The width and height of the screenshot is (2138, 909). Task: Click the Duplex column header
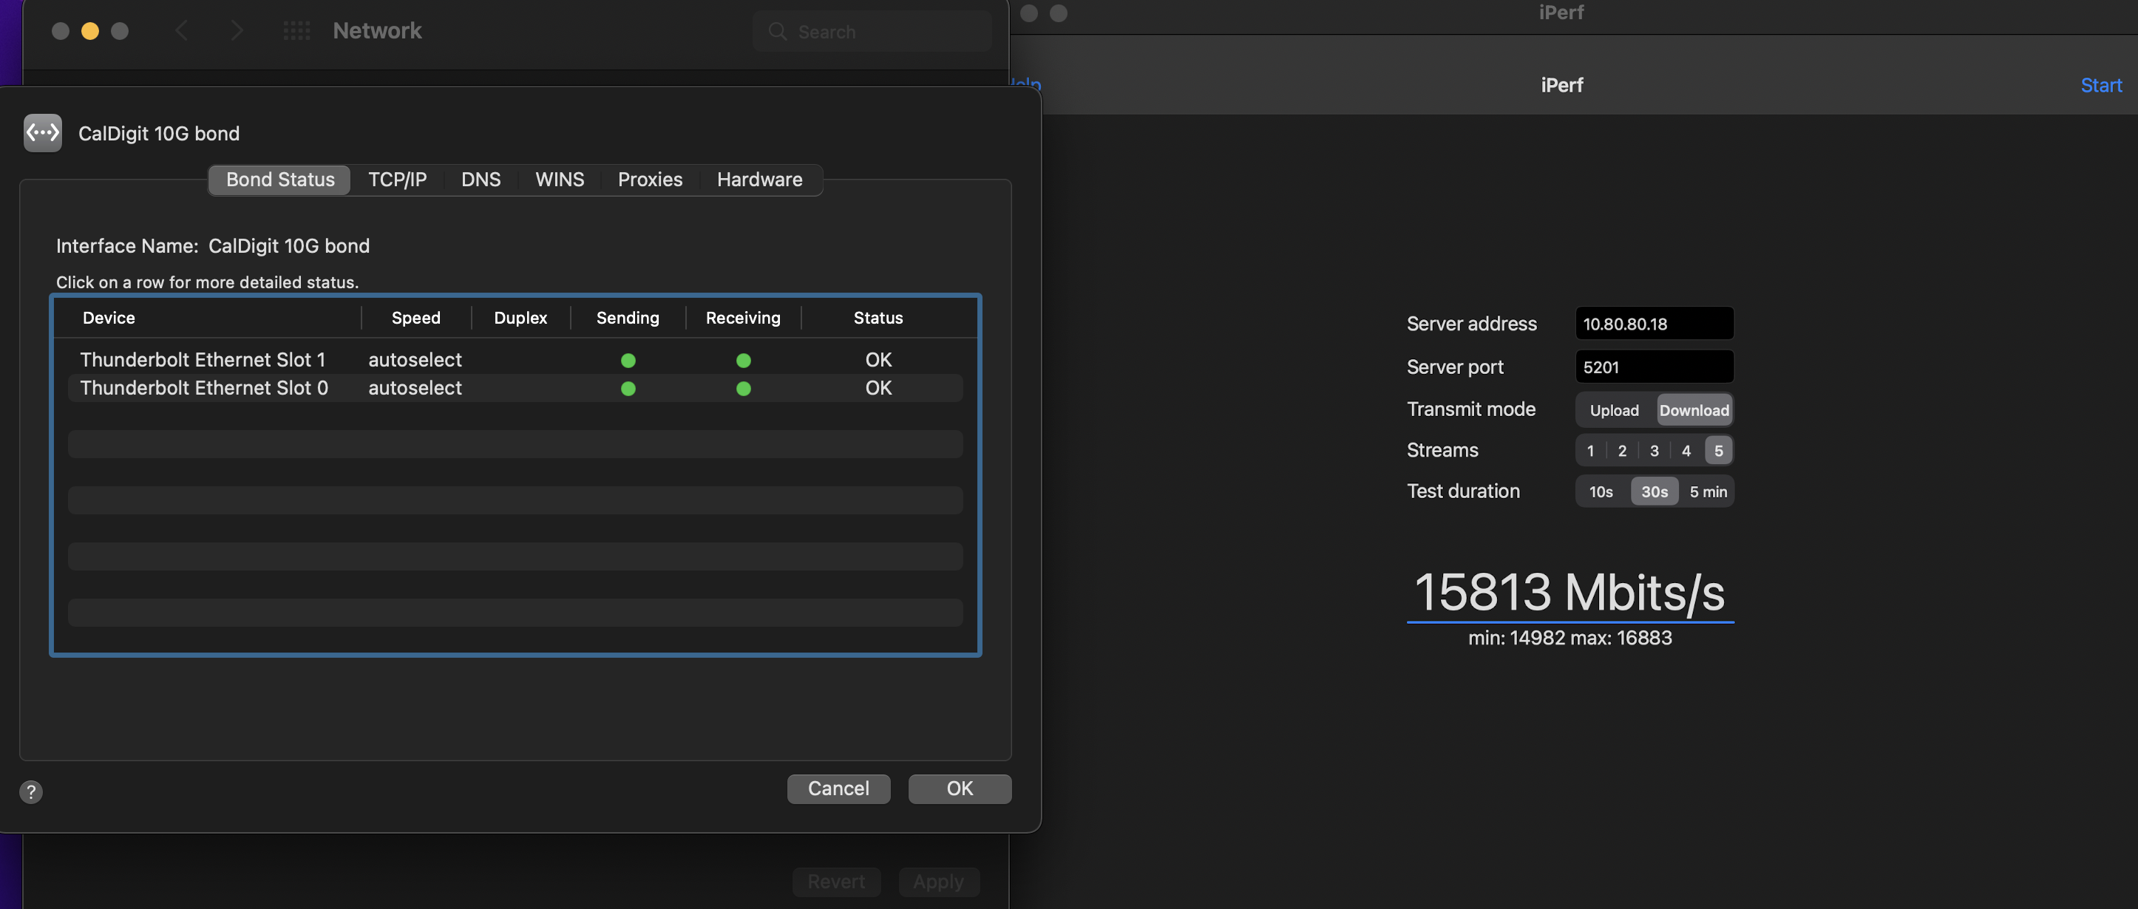tap(520, 318)
